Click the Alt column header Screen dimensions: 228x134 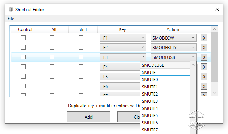point(54,29)
